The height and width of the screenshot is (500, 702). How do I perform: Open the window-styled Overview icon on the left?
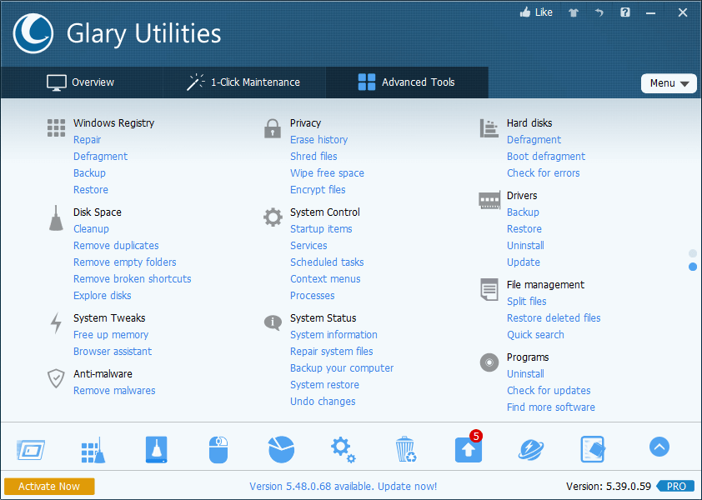[31, 448]
